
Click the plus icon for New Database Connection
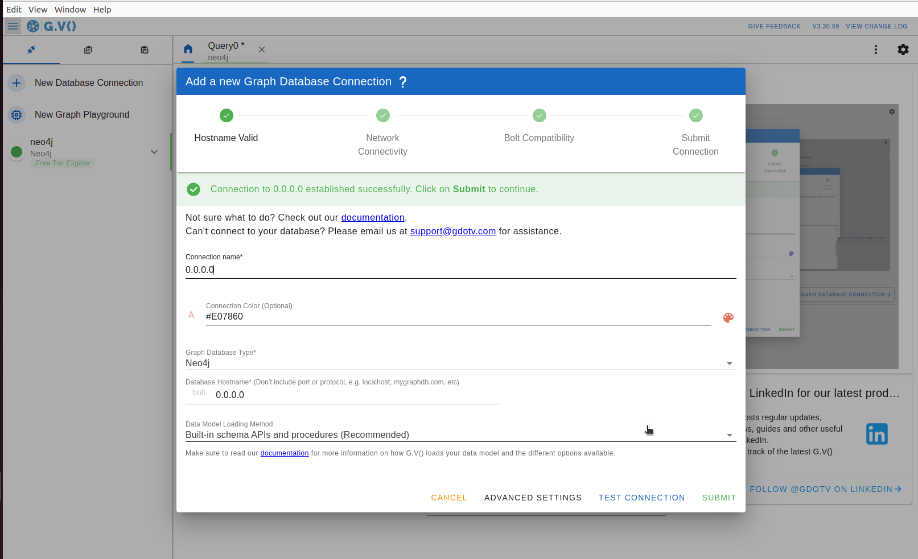click(x=17, y=83)
